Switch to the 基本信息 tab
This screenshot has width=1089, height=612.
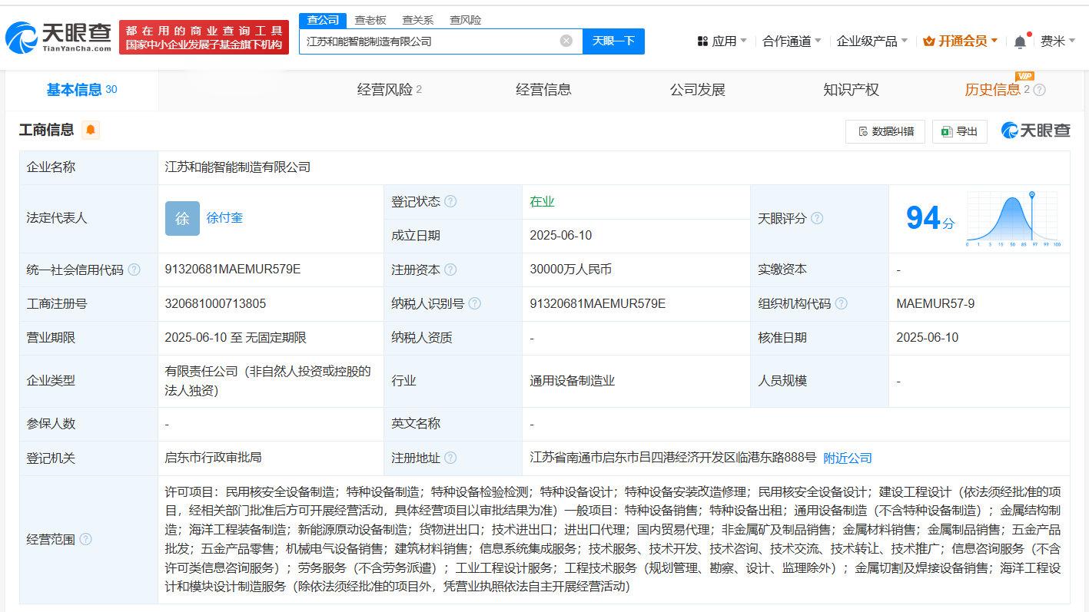(81, 90)
